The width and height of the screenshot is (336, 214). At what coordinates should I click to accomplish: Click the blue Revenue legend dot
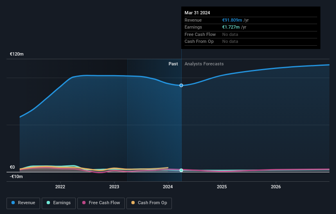click(x=13, y=203)
